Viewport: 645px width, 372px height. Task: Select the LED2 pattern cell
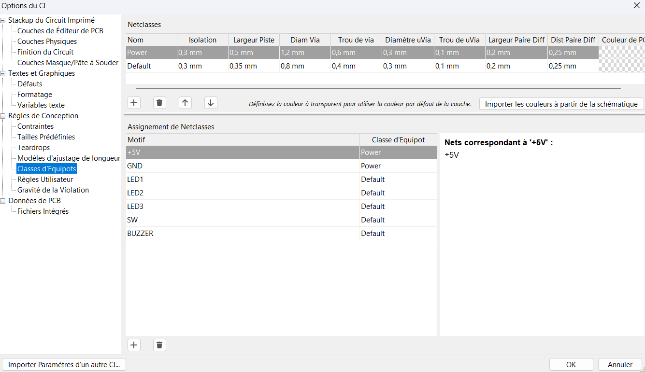point(243,193)
